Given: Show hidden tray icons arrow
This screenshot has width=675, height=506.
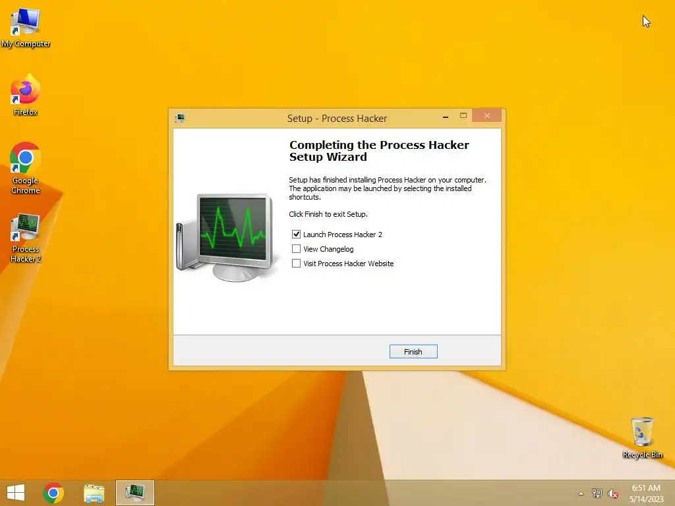Looking at the screenshot, I should [x=581, y=493].
